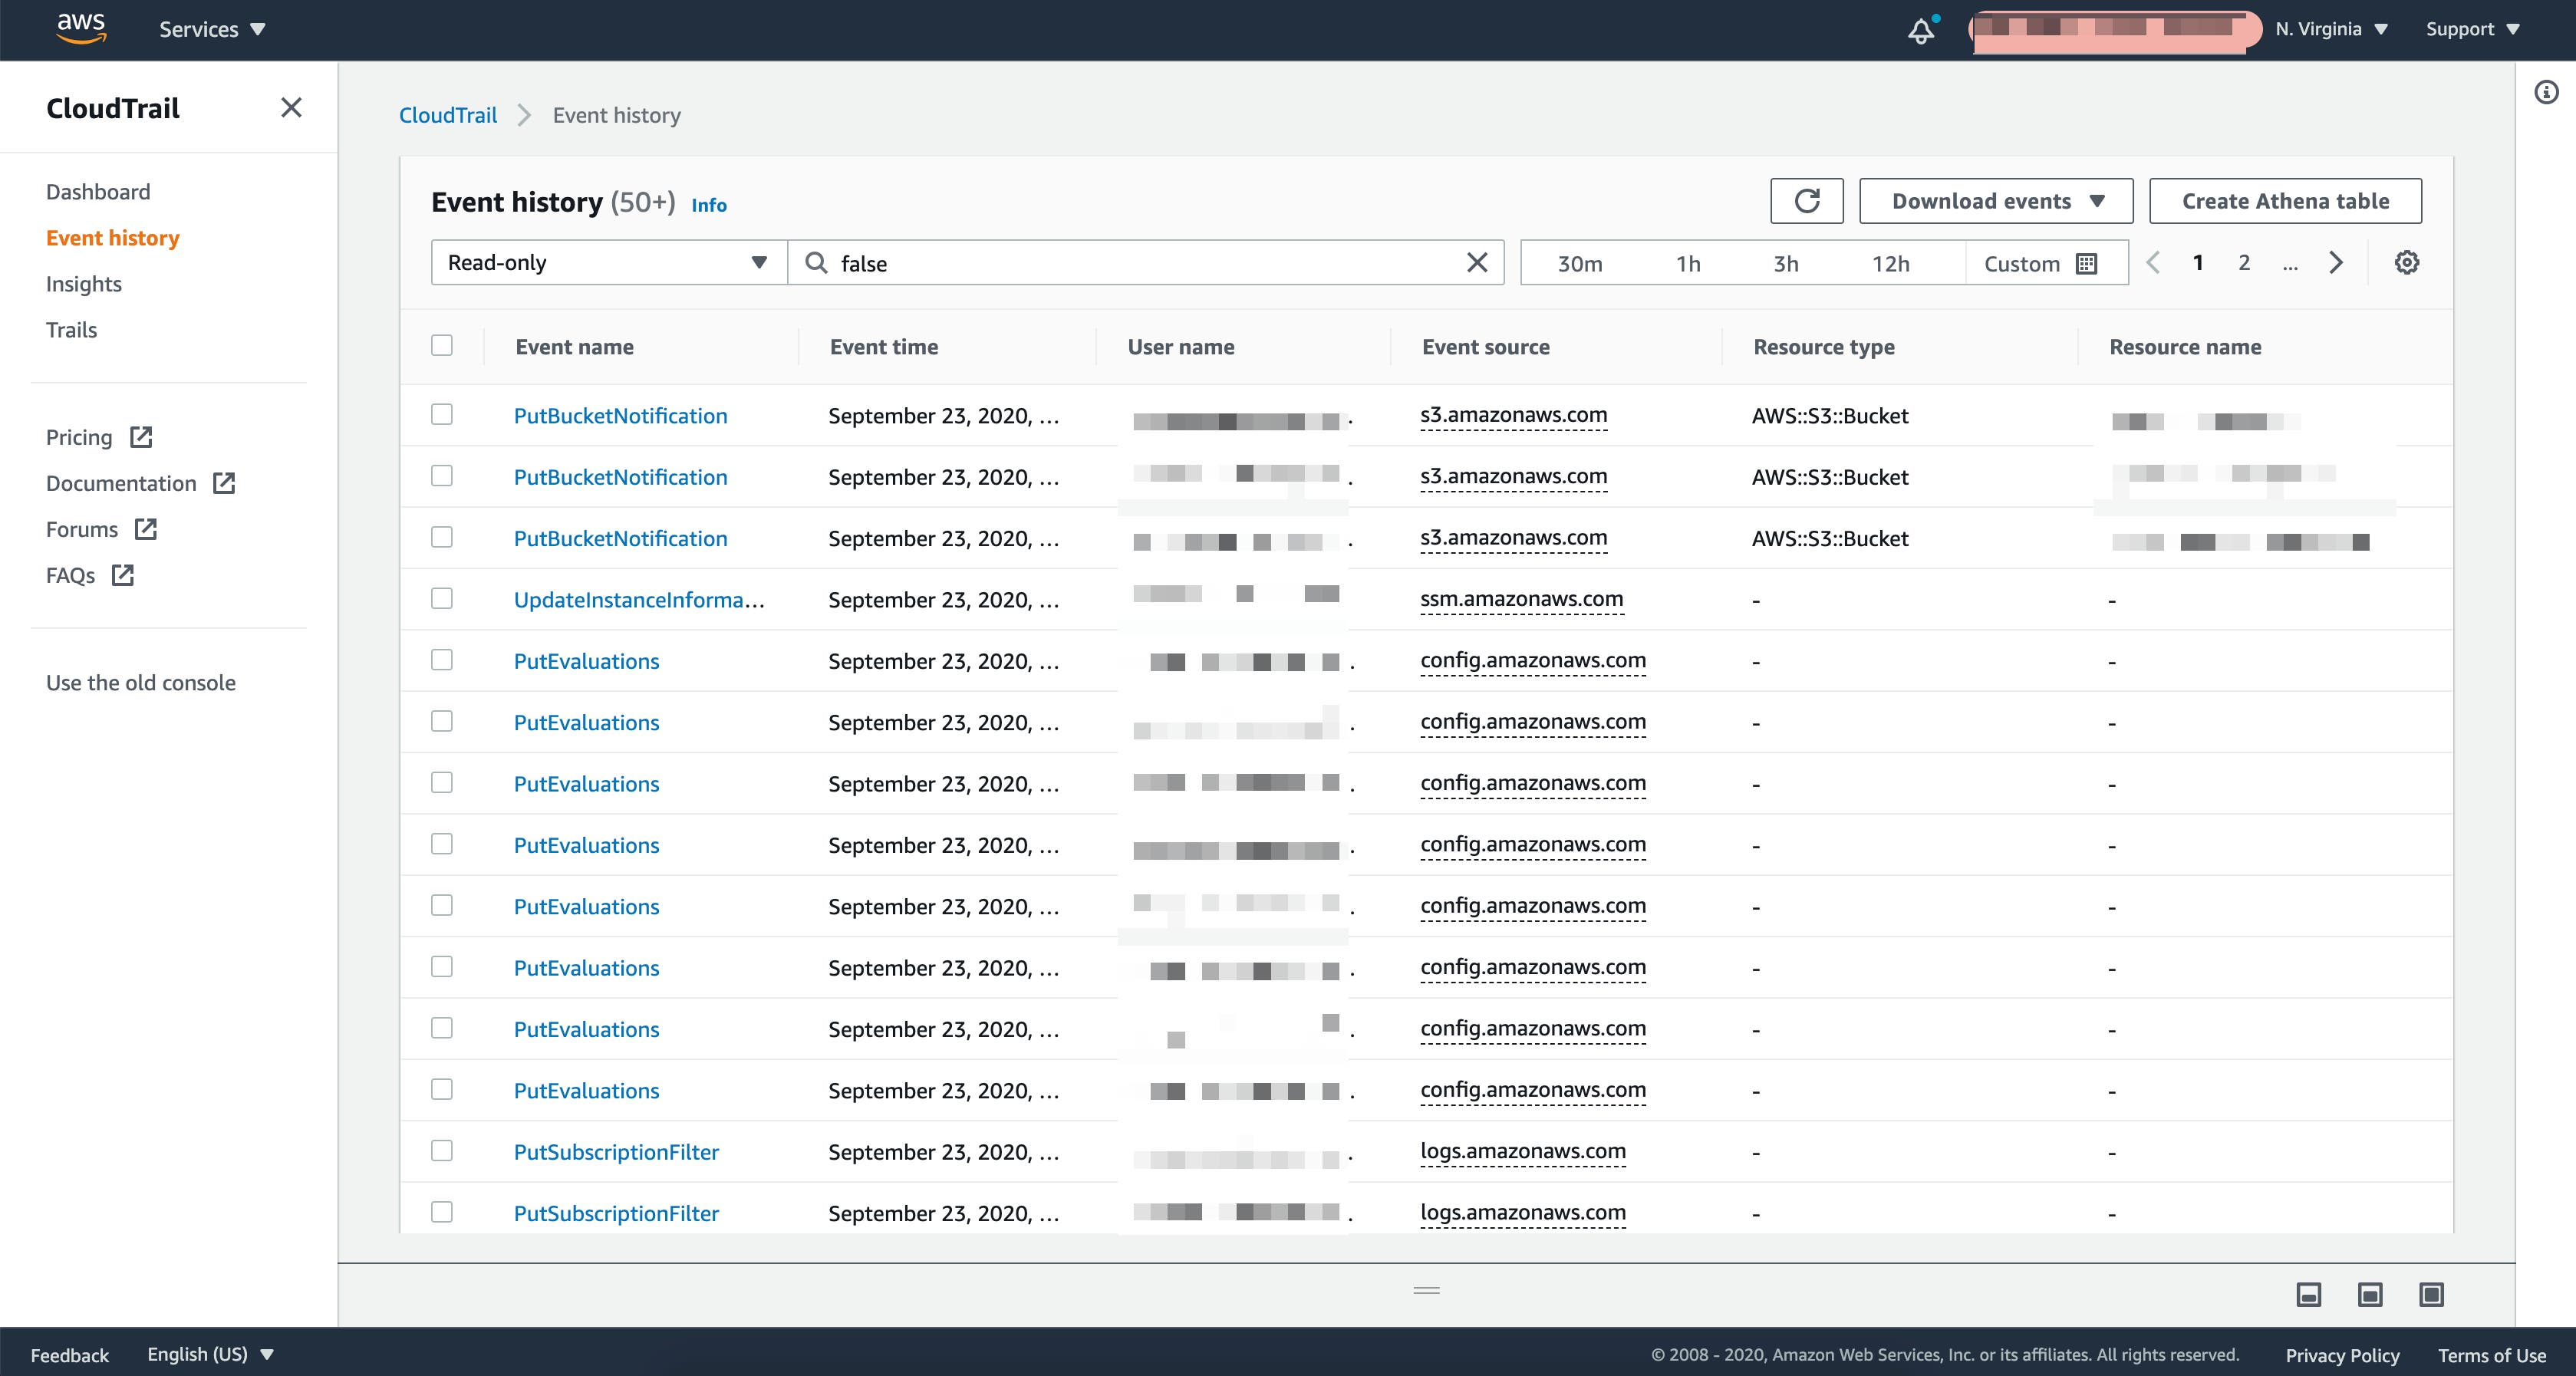This screenshot has width=2576, height=1376.
Task: Open the Read-only filter dropdown
Action: [x=606, y=262]
